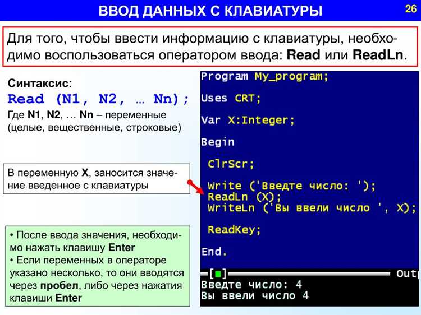Screen dimensions: 421x315
Task: Click the heading 'Синтаксис:'
Action: coord(40,83)
